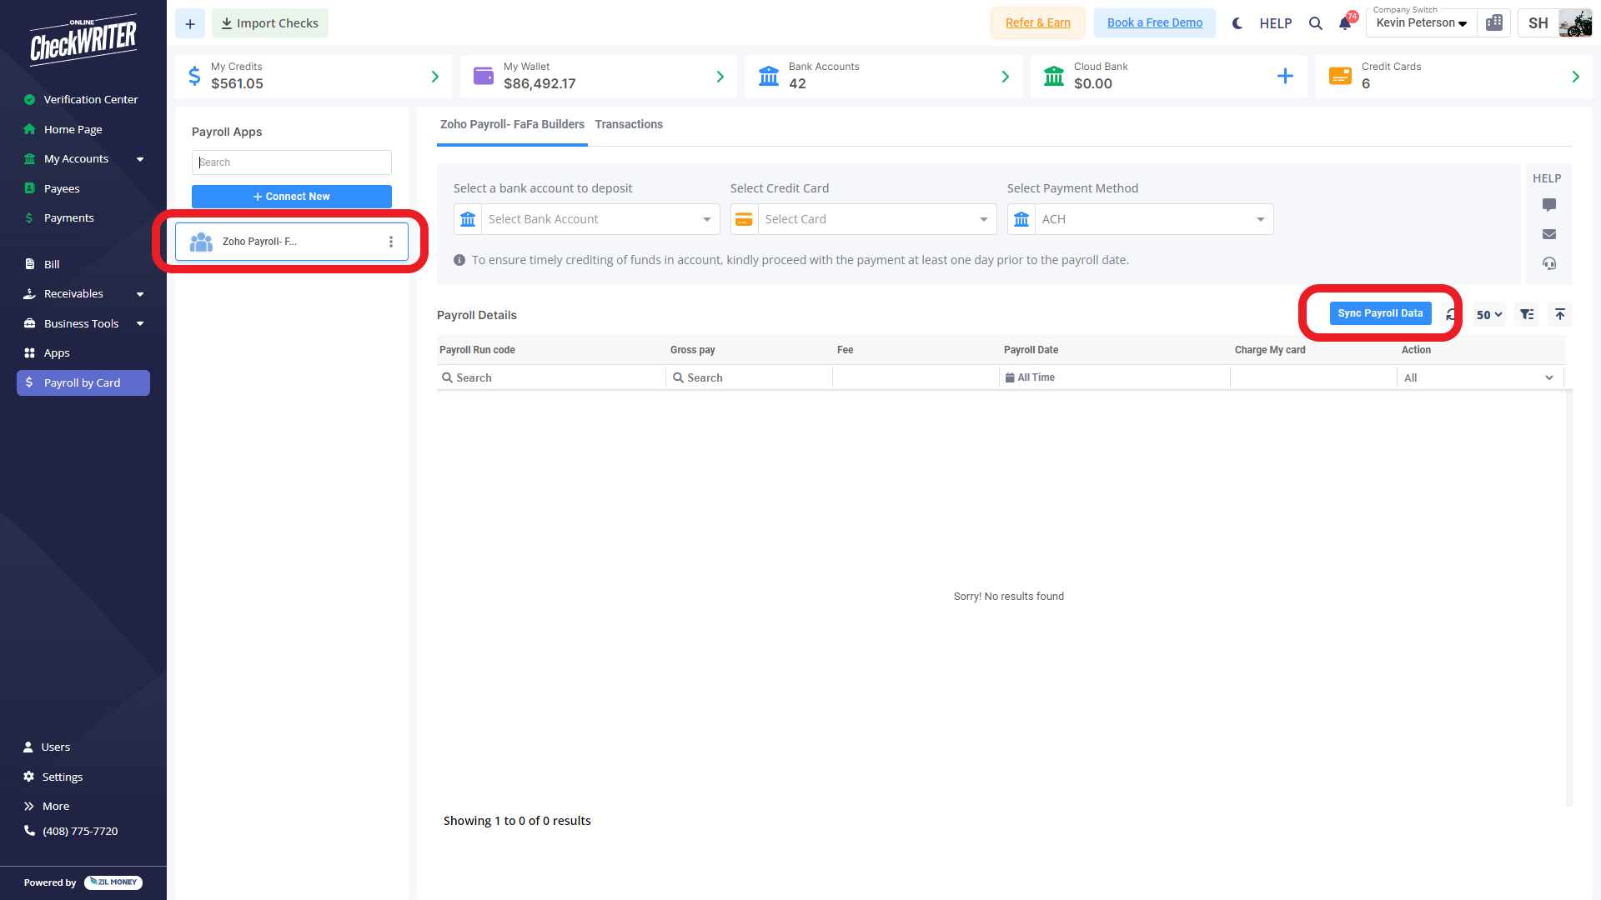
Task: Click Sync Payroll Data button
Action: point(1380,313)
